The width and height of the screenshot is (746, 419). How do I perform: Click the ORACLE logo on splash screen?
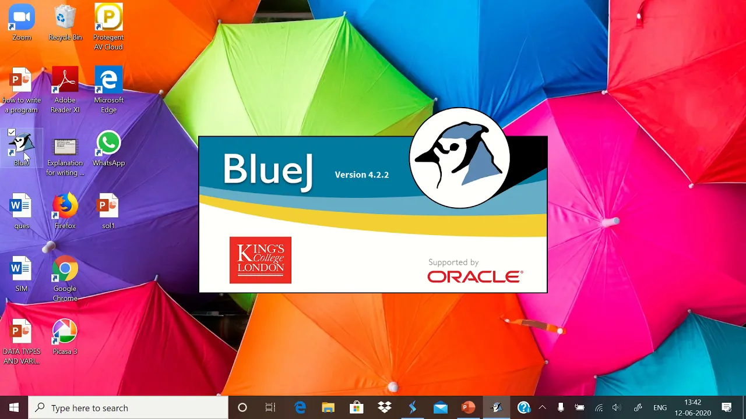[475, 277]
